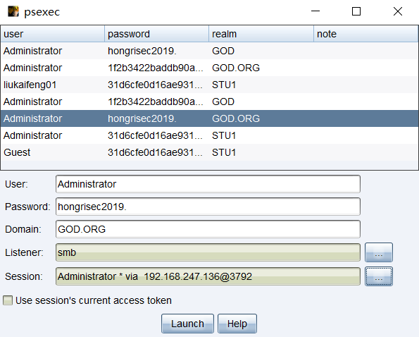The height and width of the screenshot is (337, 419).
Task: Select Administrator hash row with GOD.ORG realm
Action: 210,68
